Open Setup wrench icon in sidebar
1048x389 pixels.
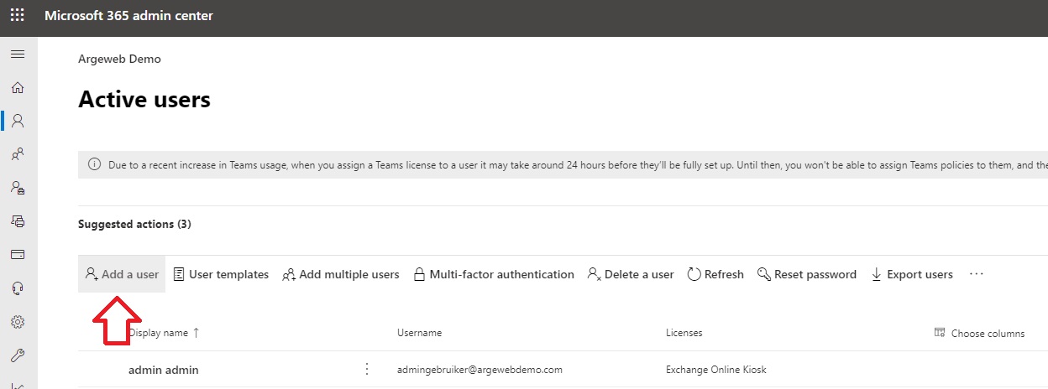(x=18, y=355)
